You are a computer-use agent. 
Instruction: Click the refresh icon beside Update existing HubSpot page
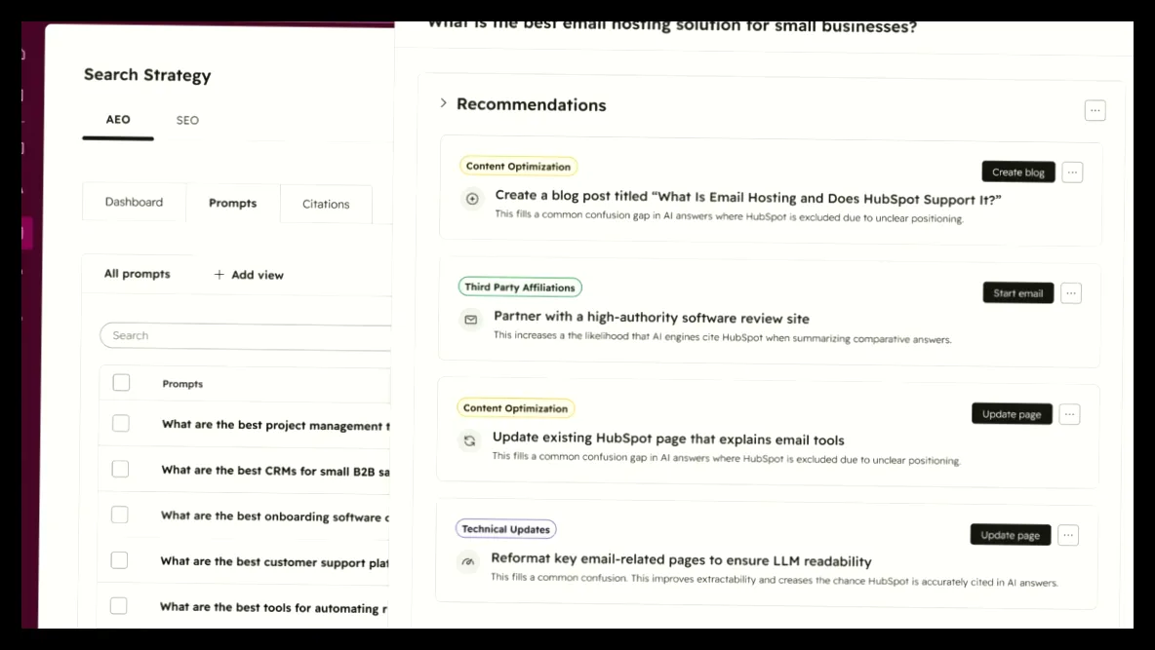pos(469,440)
